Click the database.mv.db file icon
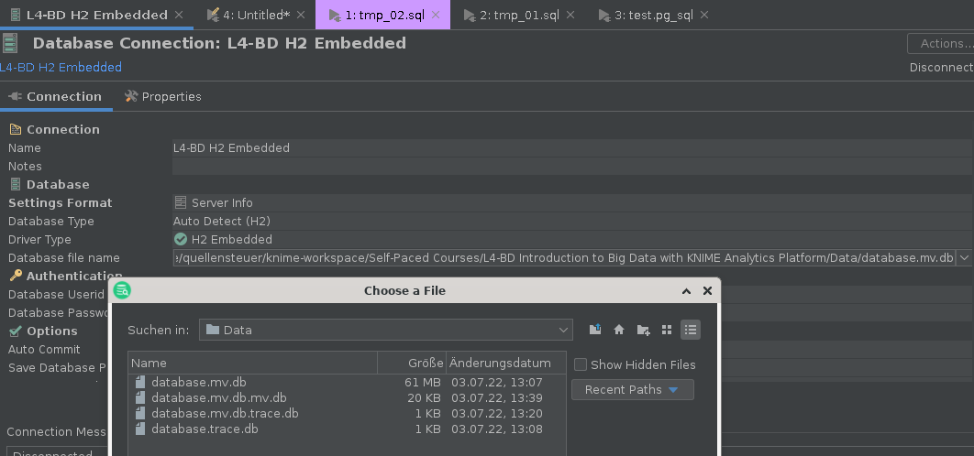The image size is (974, 456). pos(140,383)
